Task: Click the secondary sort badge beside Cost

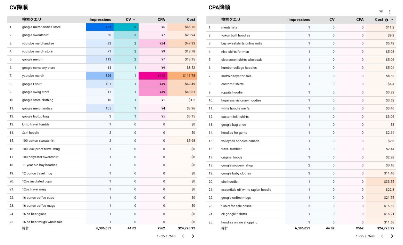Action: click(x=387, y=20)
